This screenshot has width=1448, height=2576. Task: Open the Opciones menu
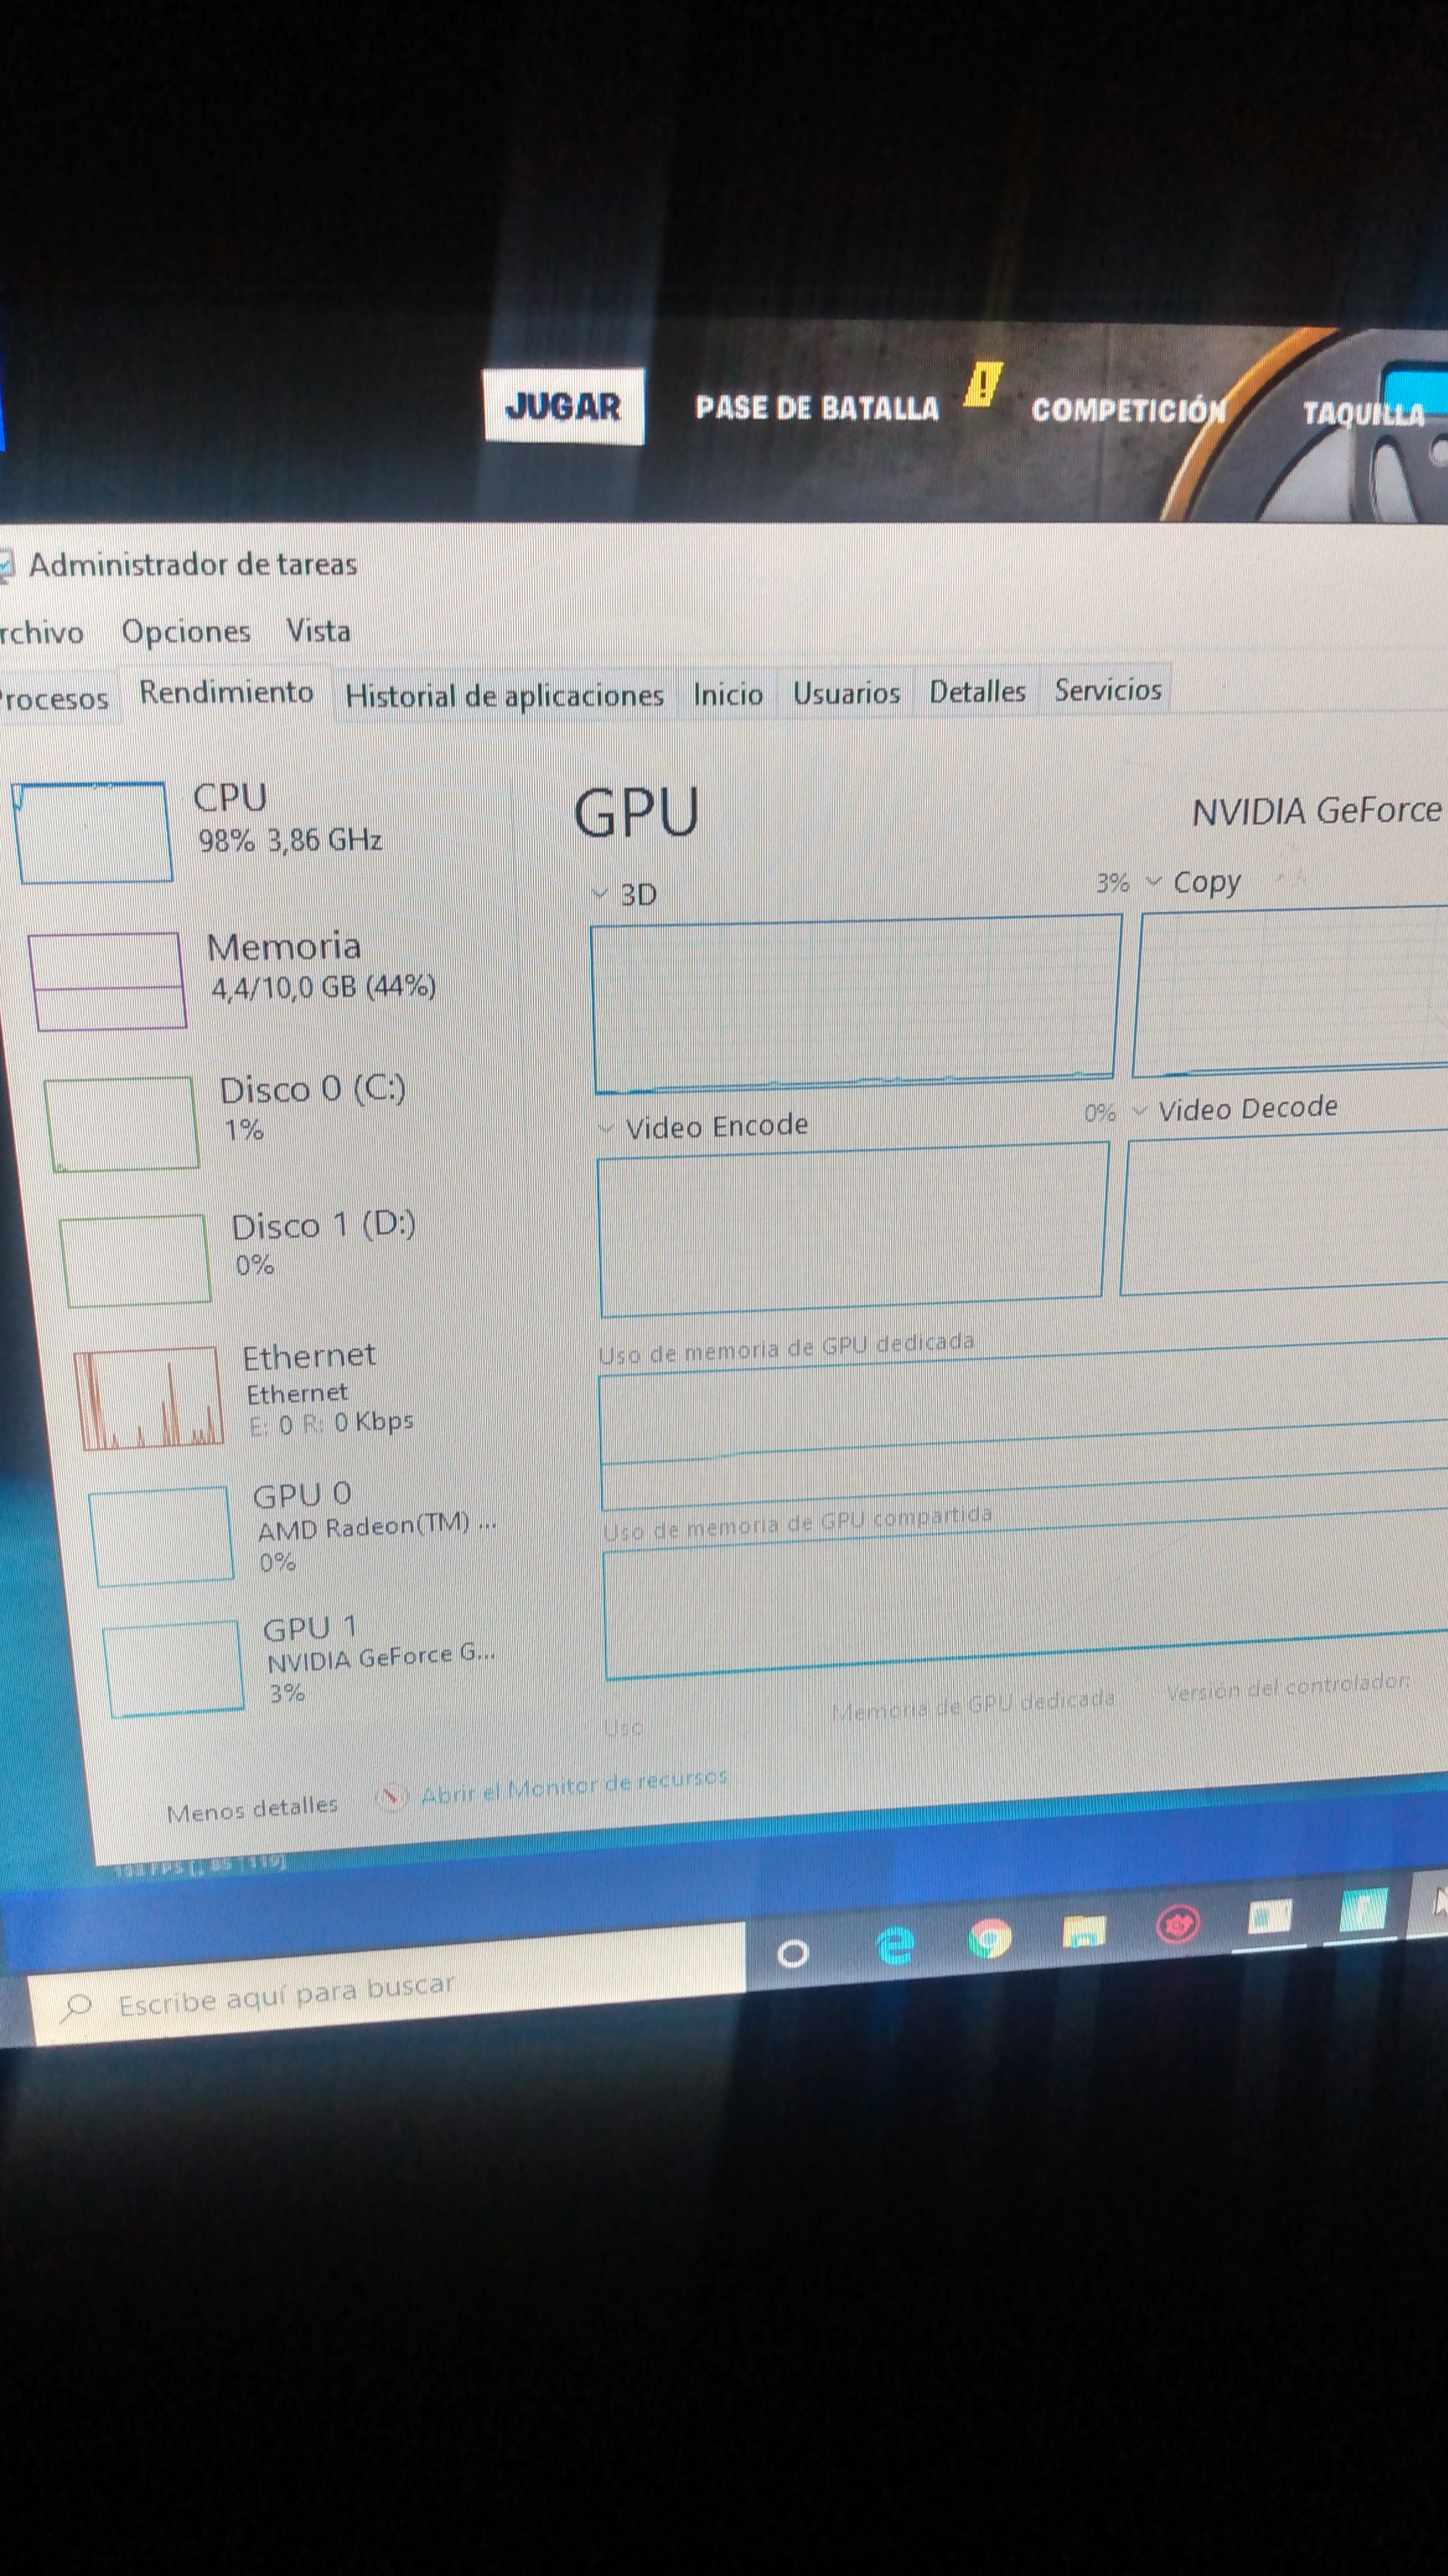[186, 631]
